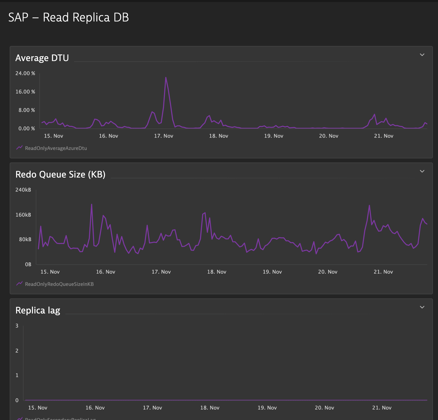Collapse the Replica lag panel
438x420 pixels.
coord(422,307)
